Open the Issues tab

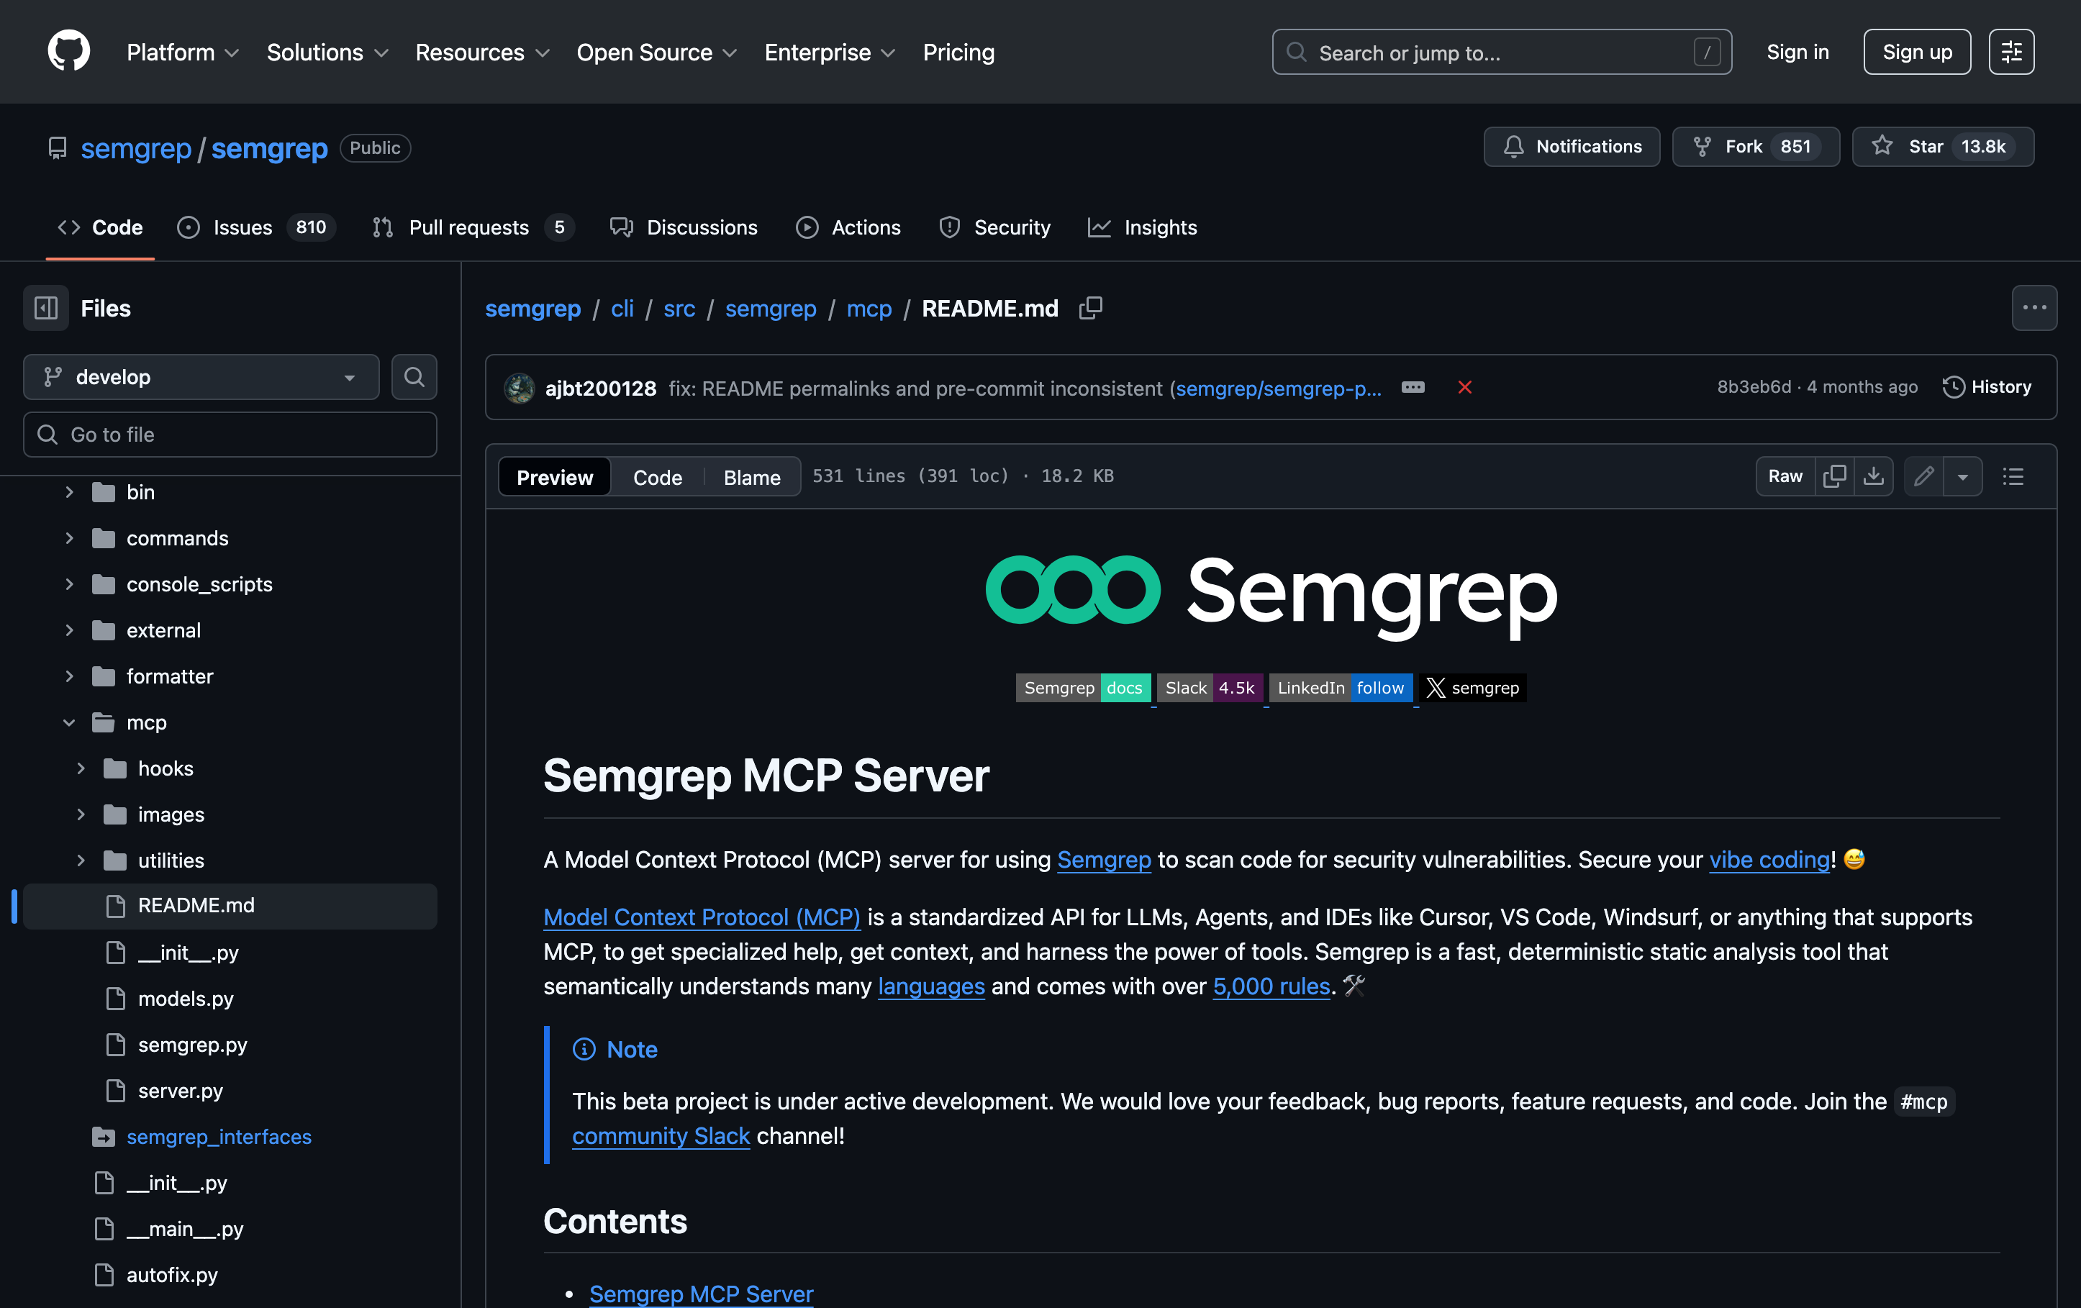(242, 227)
